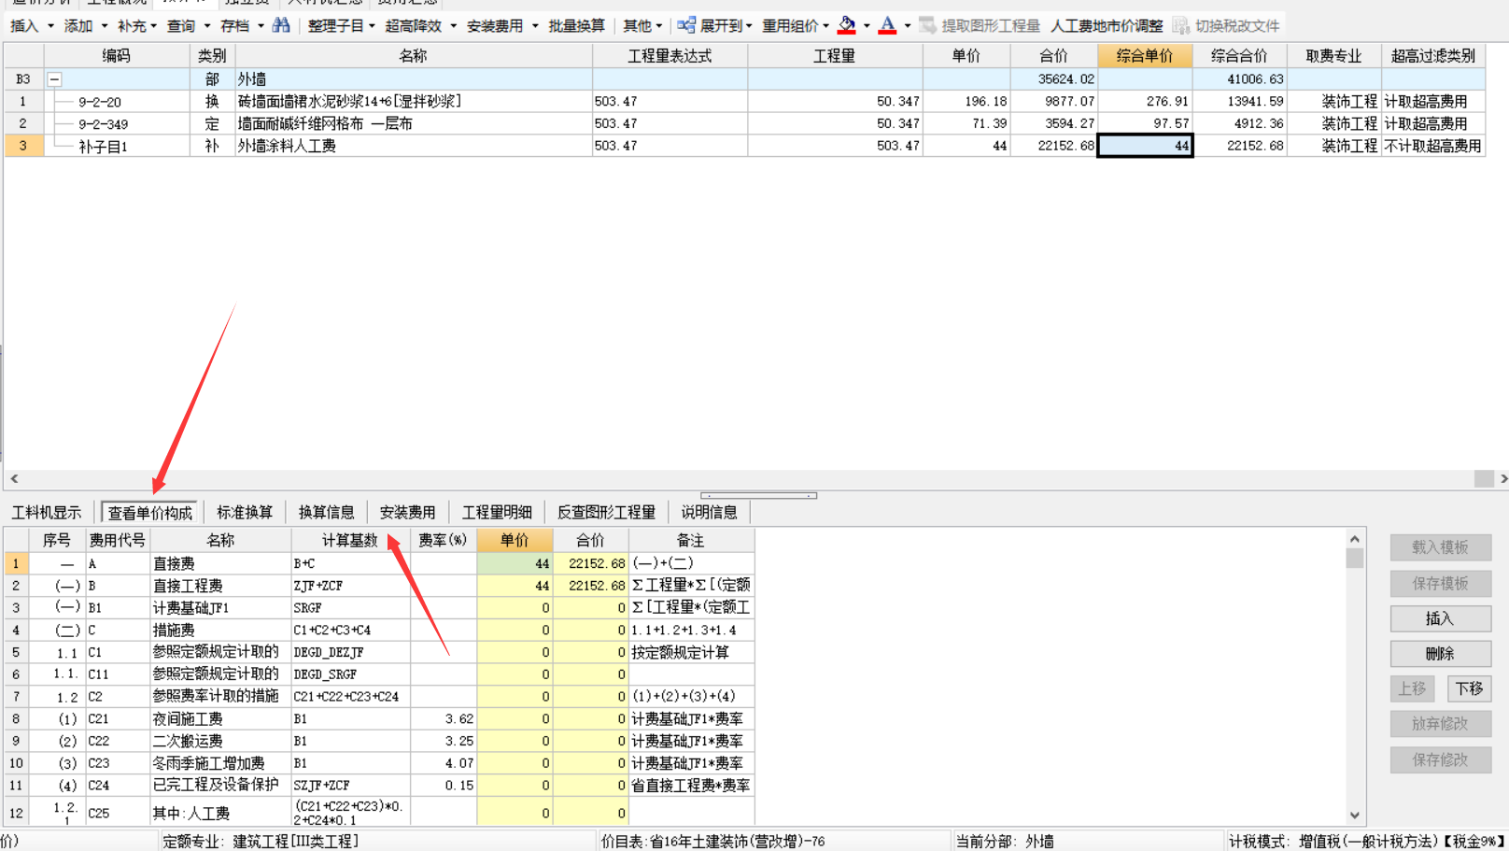Screen dimensions: 1509x851
Task: Click the 冬雨季施工增加费 row name
Action: point(220,763)
